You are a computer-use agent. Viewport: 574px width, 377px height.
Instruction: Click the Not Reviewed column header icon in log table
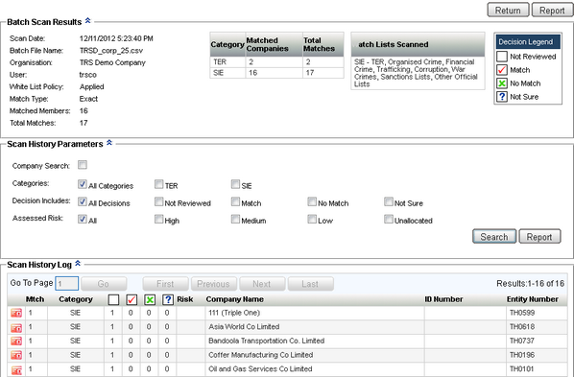(x=113, y=299)
